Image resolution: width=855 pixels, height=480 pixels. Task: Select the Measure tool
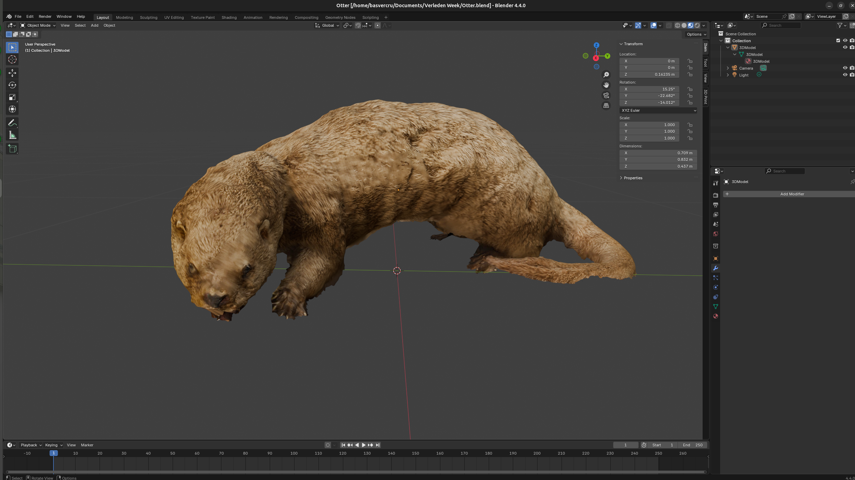[12, 135]
